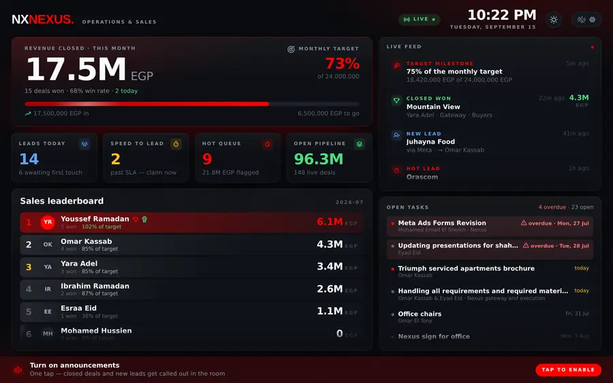Click the YR avatar for Youssef Ramadan
Screen dimensions: 613x383
[48, 222]
